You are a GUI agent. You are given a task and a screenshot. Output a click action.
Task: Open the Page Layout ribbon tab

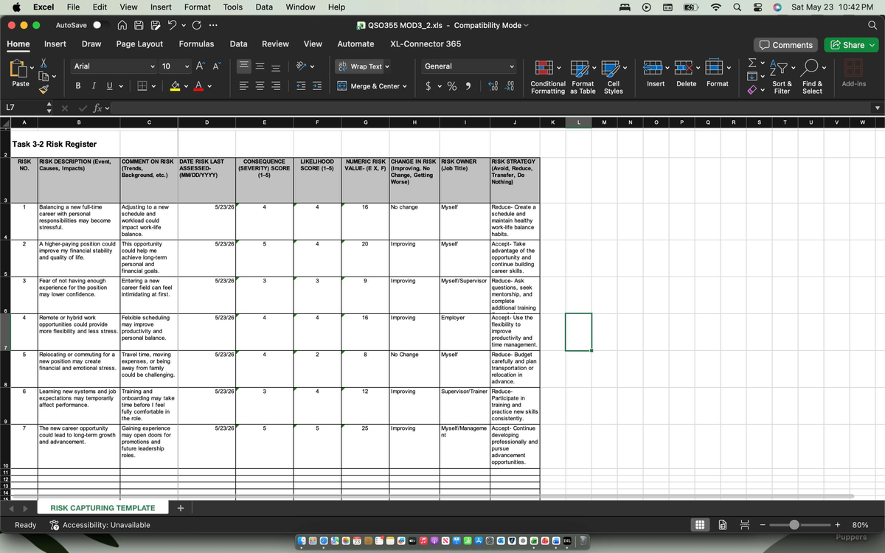139,44
